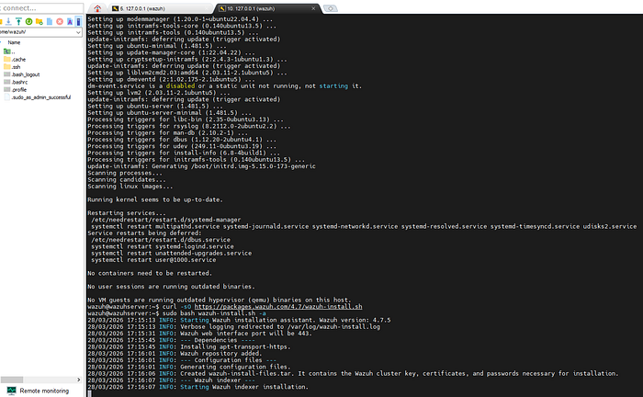Select the .ssh folder
The height and width of the screenshot is (397, 643).
[12, 67]
